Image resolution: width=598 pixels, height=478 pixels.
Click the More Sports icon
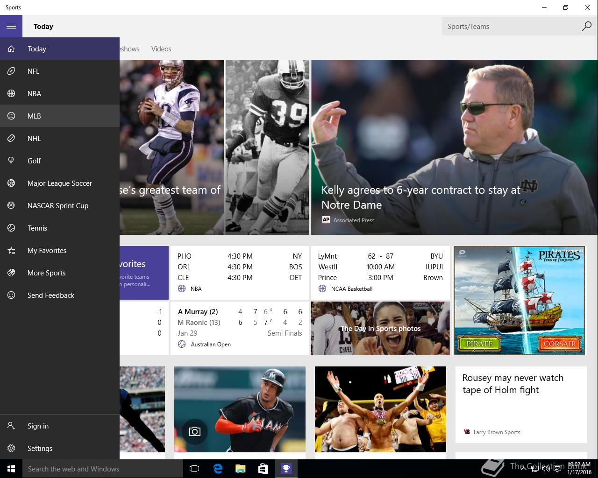coord(11,273)
